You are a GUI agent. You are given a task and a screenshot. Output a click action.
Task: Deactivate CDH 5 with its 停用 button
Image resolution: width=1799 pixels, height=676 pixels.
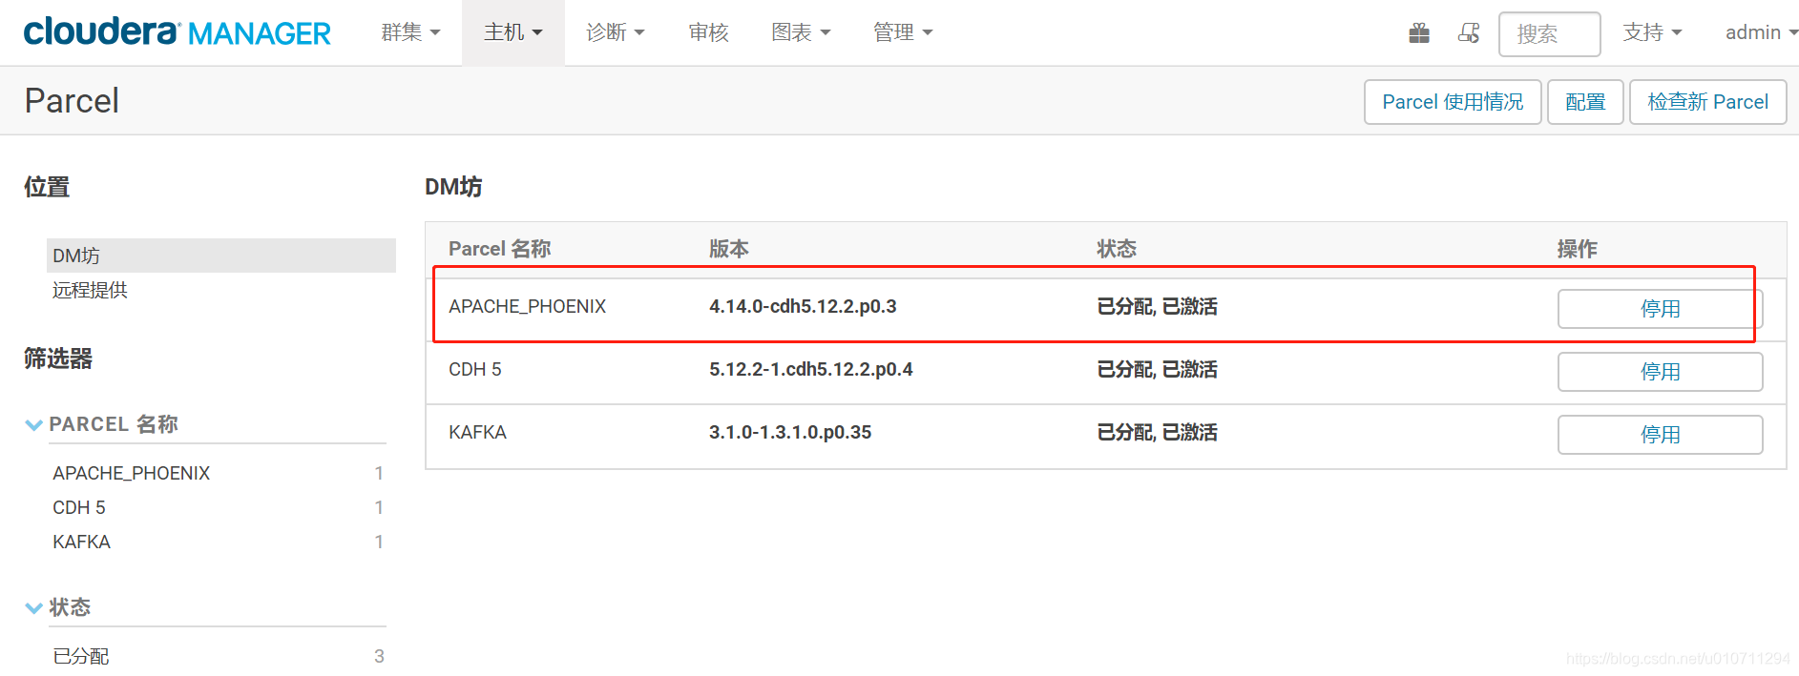click(1661, 372)
